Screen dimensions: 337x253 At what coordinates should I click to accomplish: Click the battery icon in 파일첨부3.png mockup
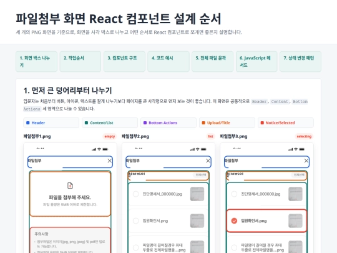[x=302, y=149]
